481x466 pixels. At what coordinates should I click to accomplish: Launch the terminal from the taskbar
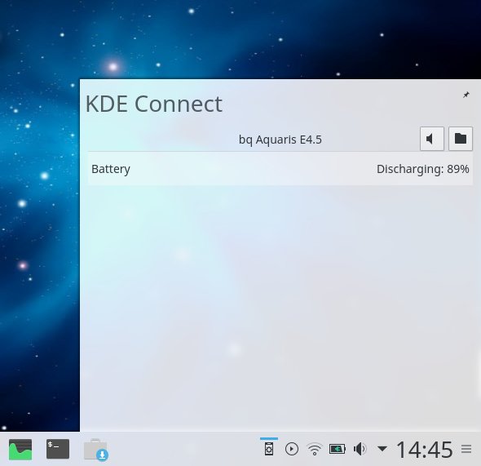(58, 449)
